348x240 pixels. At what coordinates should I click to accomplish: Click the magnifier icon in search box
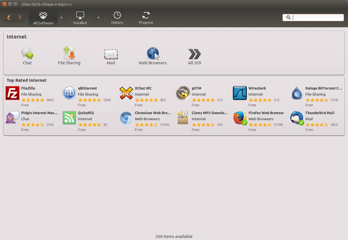[288, 17]
